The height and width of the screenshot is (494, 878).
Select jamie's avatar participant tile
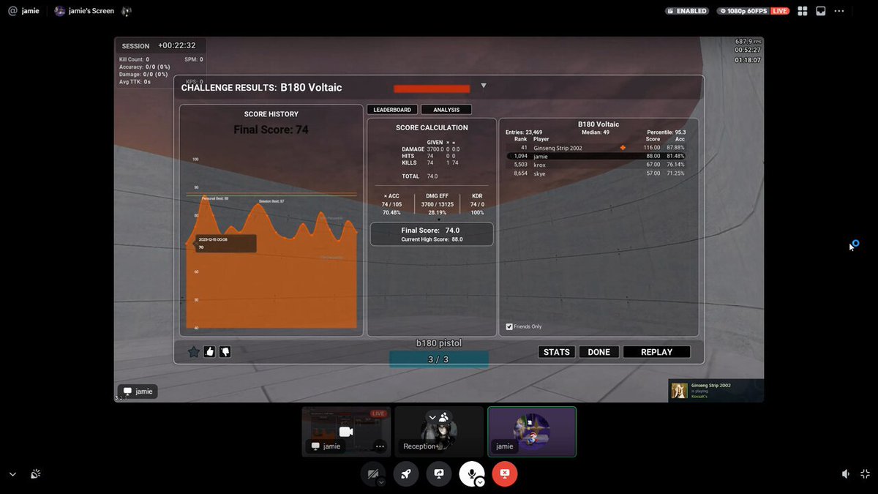click(x=532, y=432)
